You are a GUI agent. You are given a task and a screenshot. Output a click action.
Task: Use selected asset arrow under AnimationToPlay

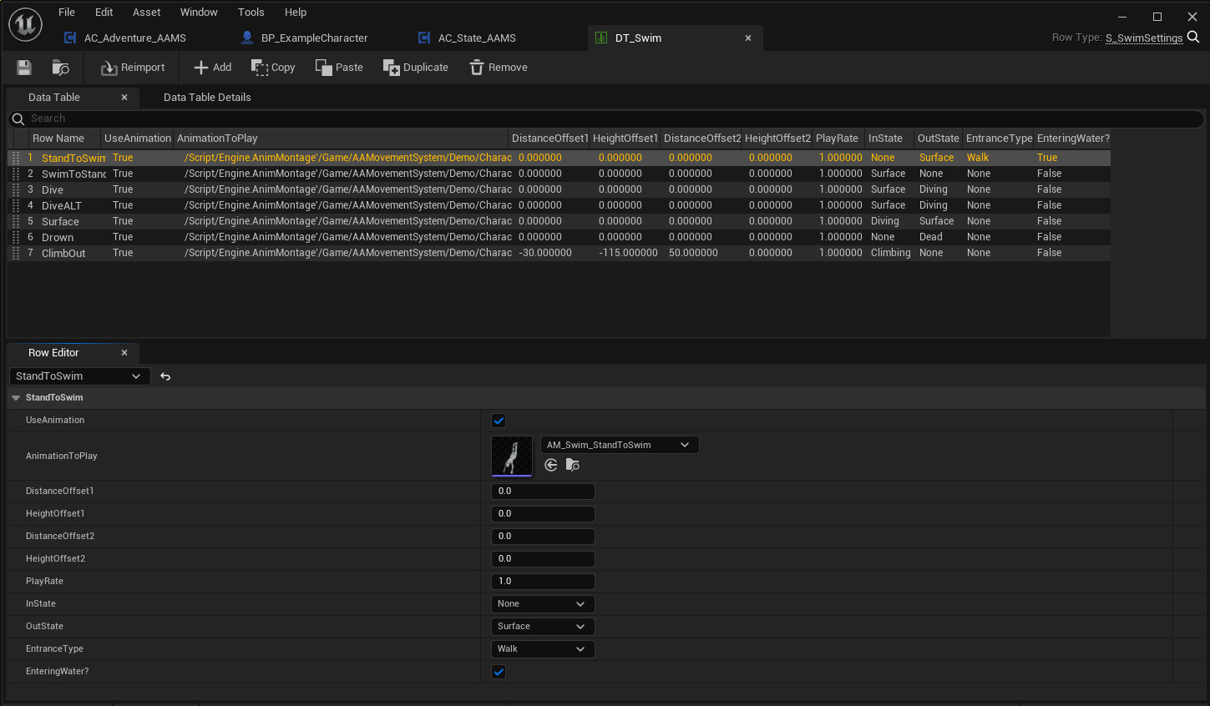click(x=551, y=466)
